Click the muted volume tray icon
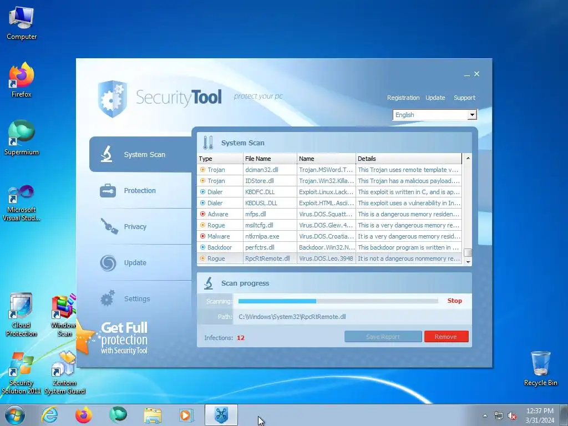Viewport: 568px width, 426px height. pos(512,416)
